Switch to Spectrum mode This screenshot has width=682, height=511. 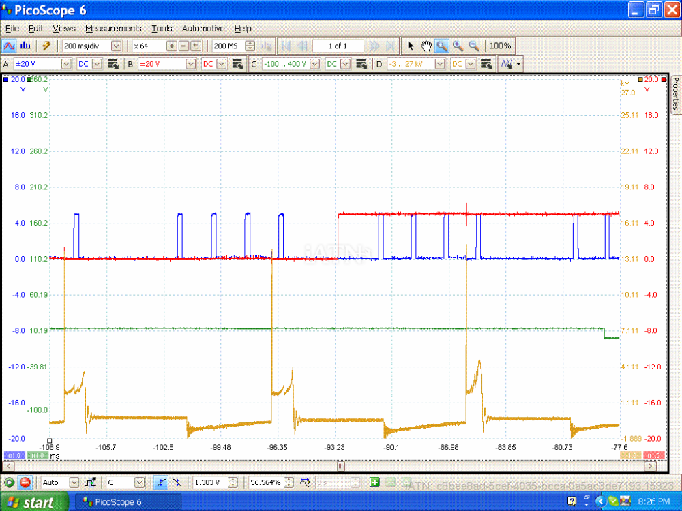[x=26, y=46]
